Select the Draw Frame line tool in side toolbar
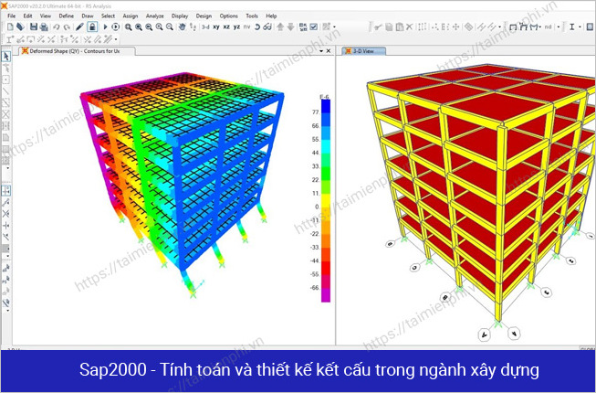The height and width of the screenshot is (393, 596). 6,90
